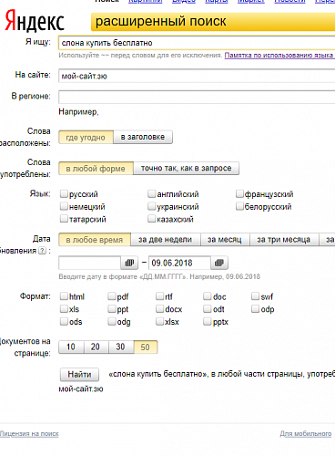335x456 pixels.
Task: Open the Лицензия на поиск link
Action: [x=29, y=434]
